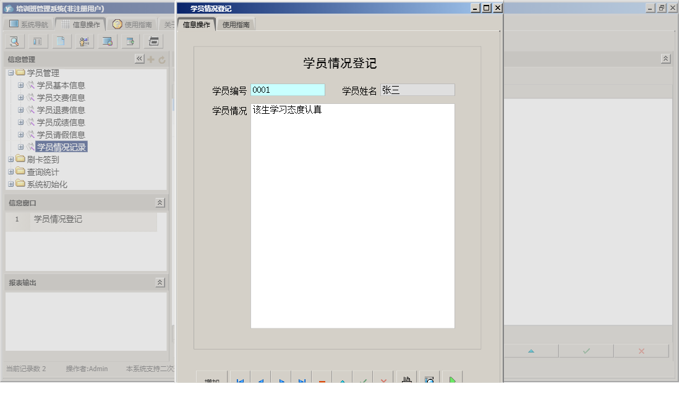Expand the 刷卡签到 tree node
679x399 pixels.
pyautogui.click(x=10, y=160)
